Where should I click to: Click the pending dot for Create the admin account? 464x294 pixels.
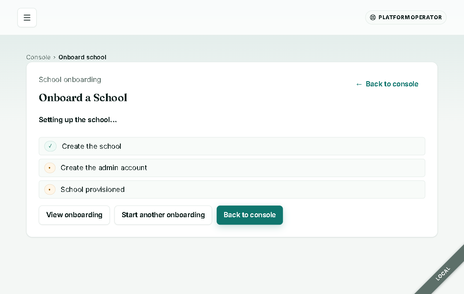(x=50, y=168)
